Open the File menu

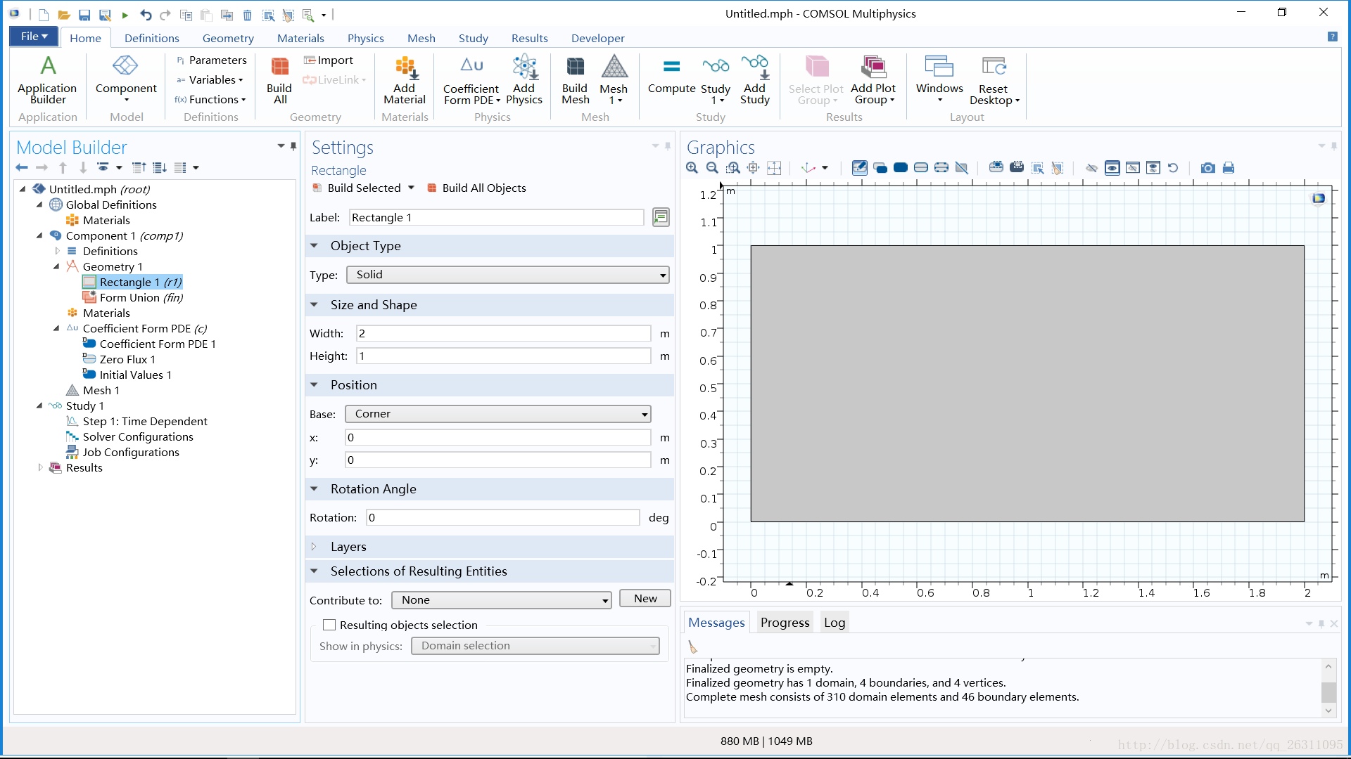click(34, 37)
